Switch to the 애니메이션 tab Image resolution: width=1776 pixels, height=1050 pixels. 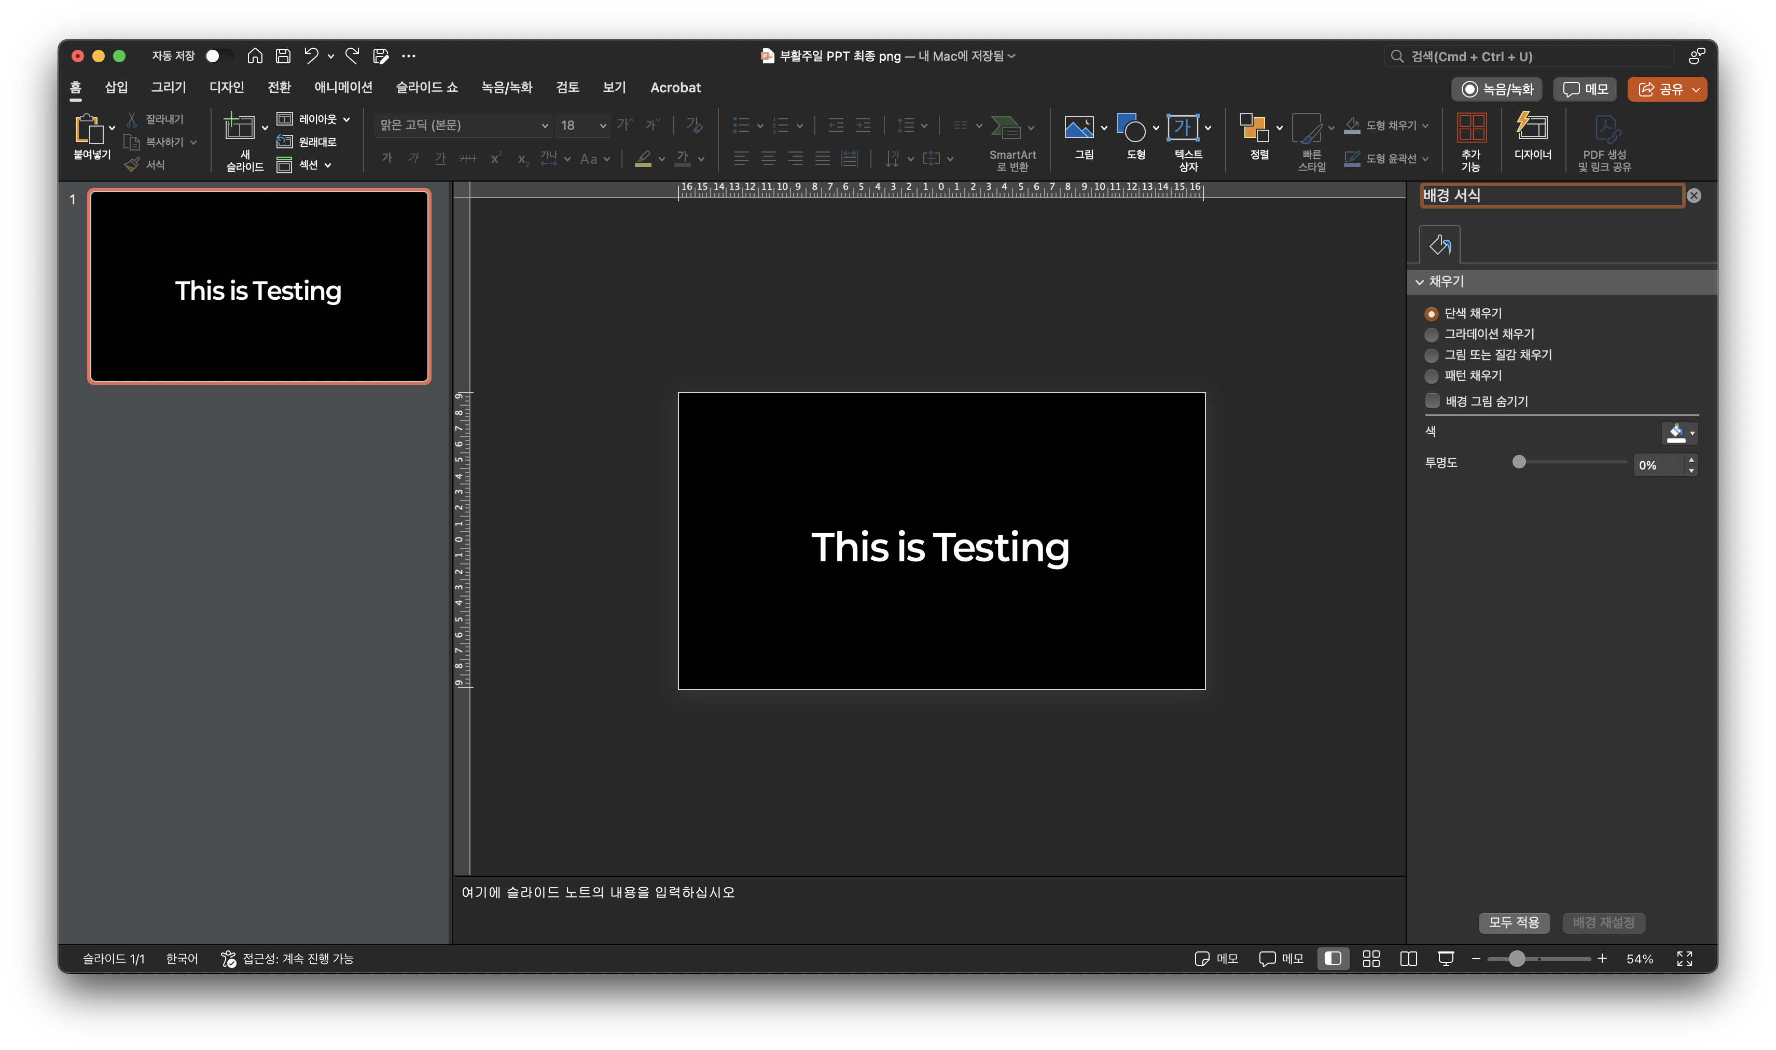(x=343, y=87)
